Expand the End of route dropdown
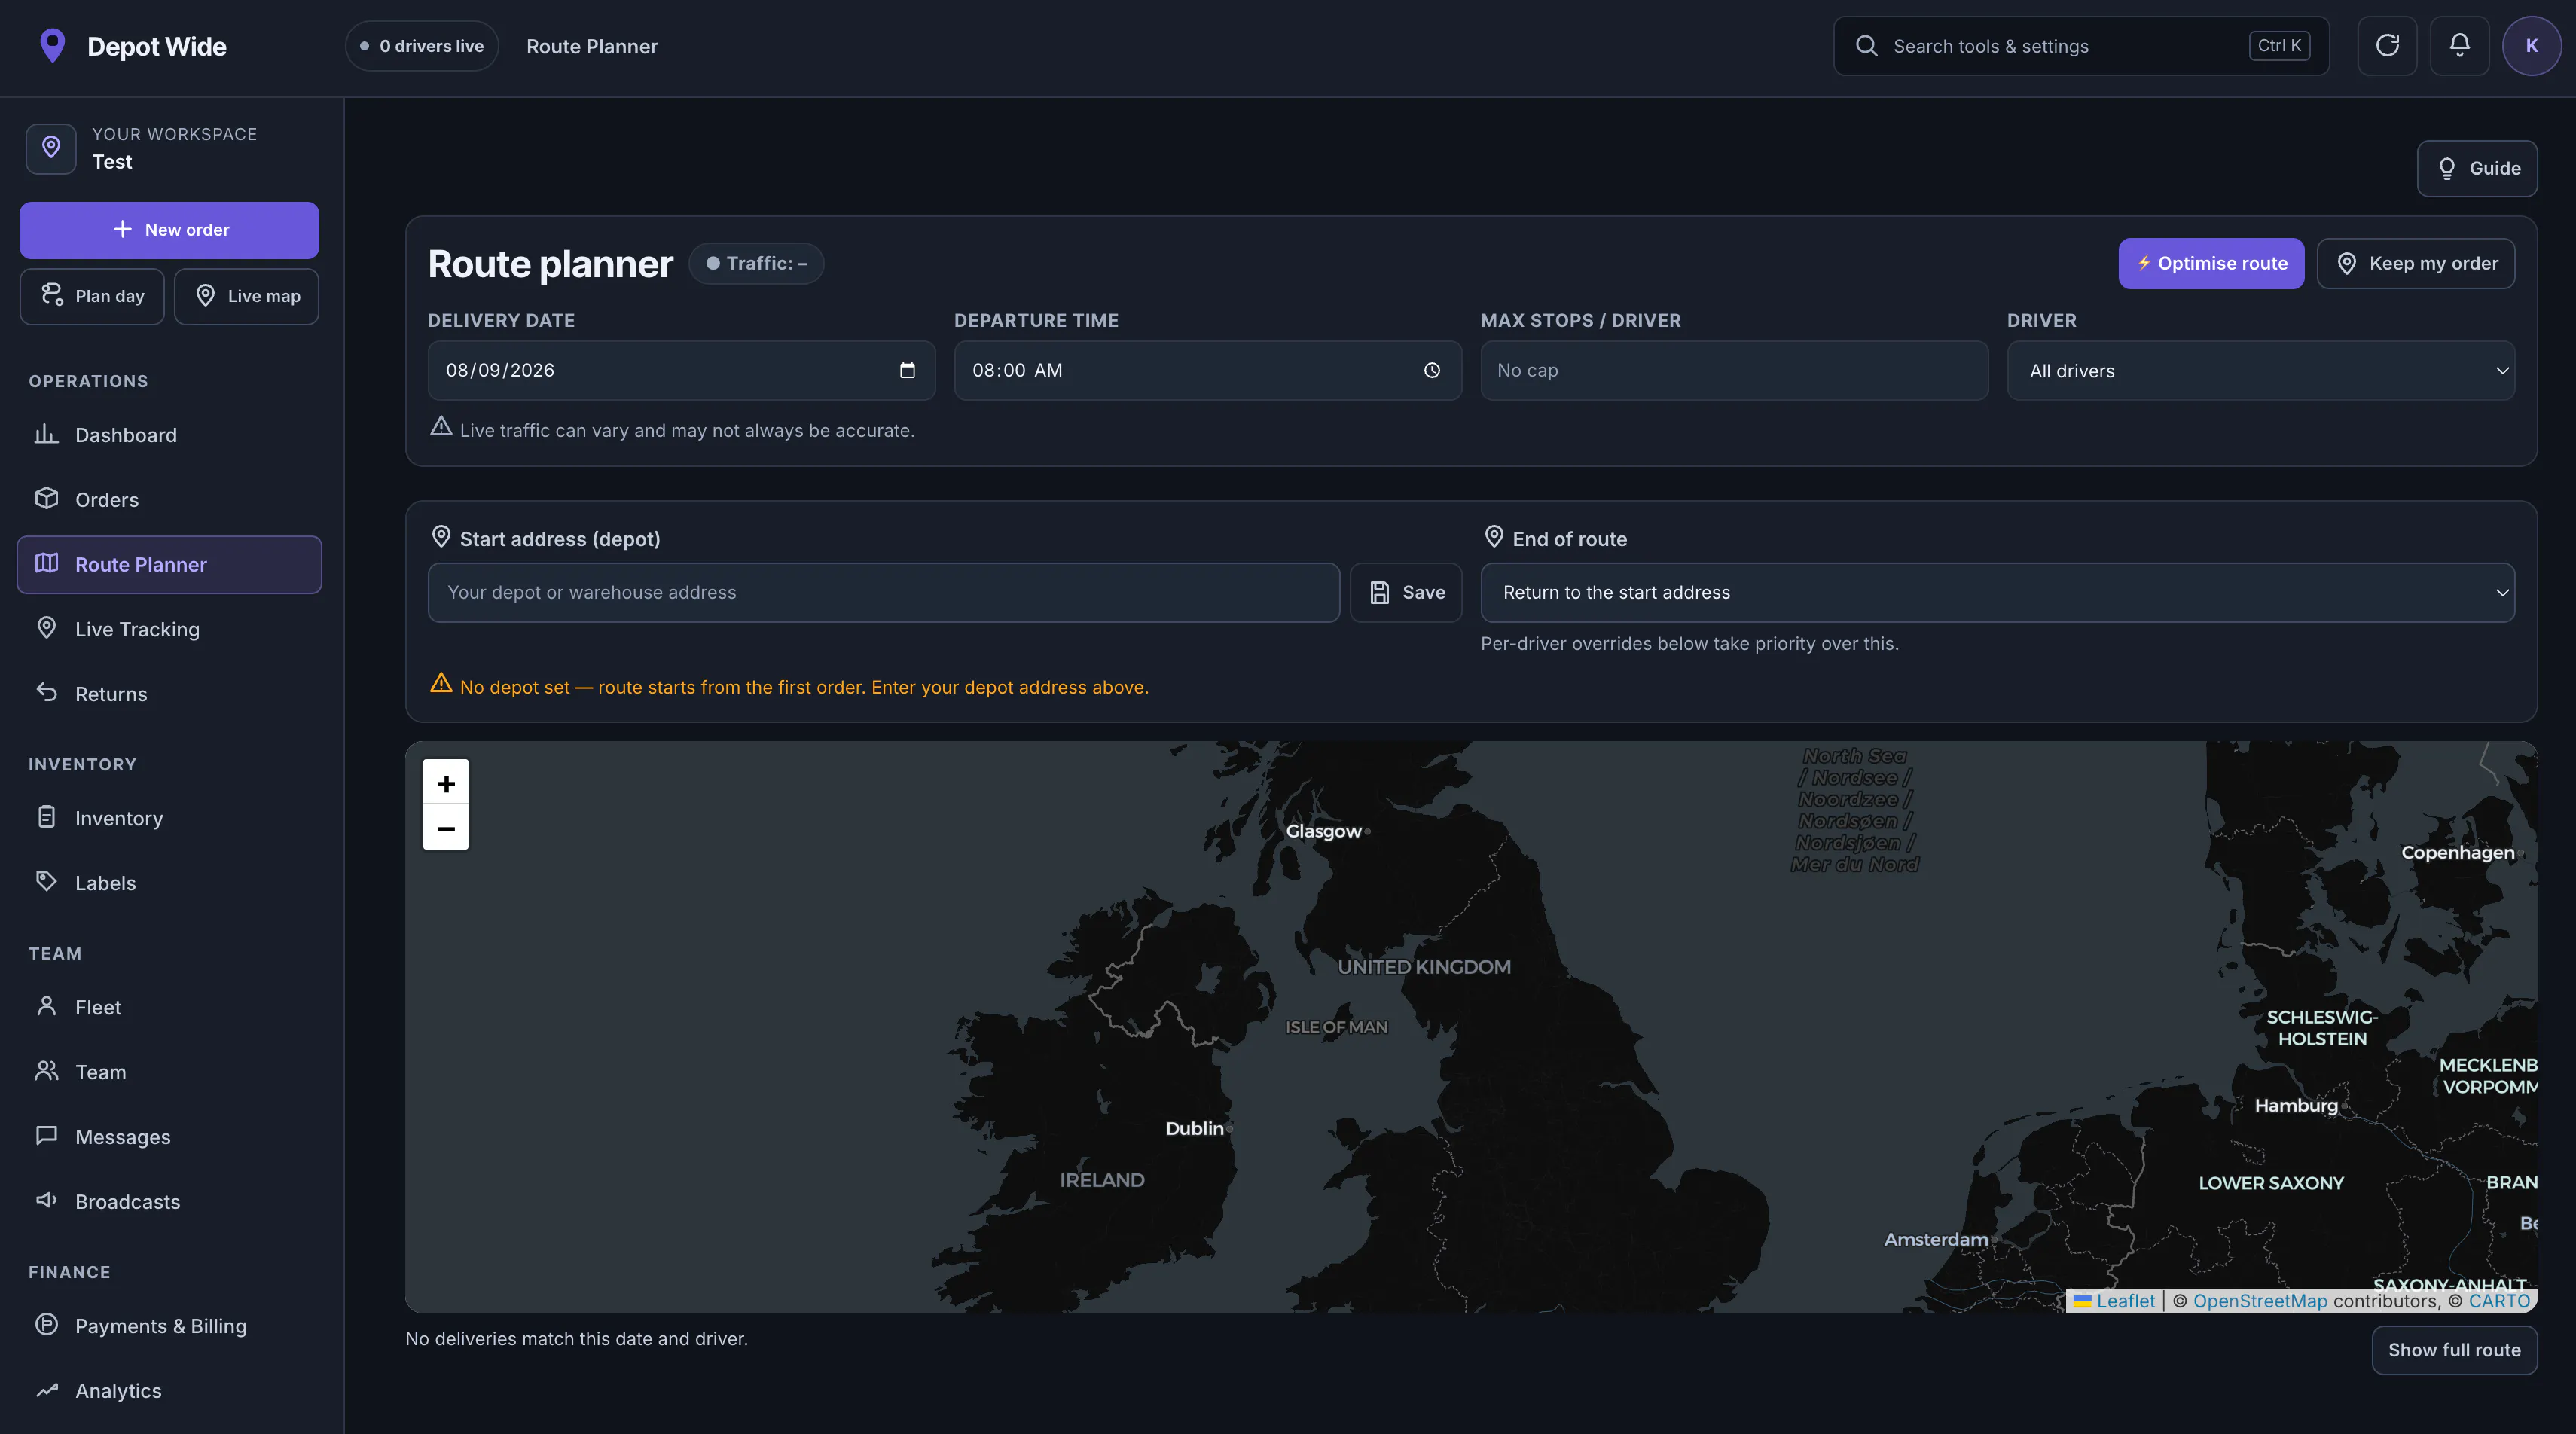 pos(1997,593)
